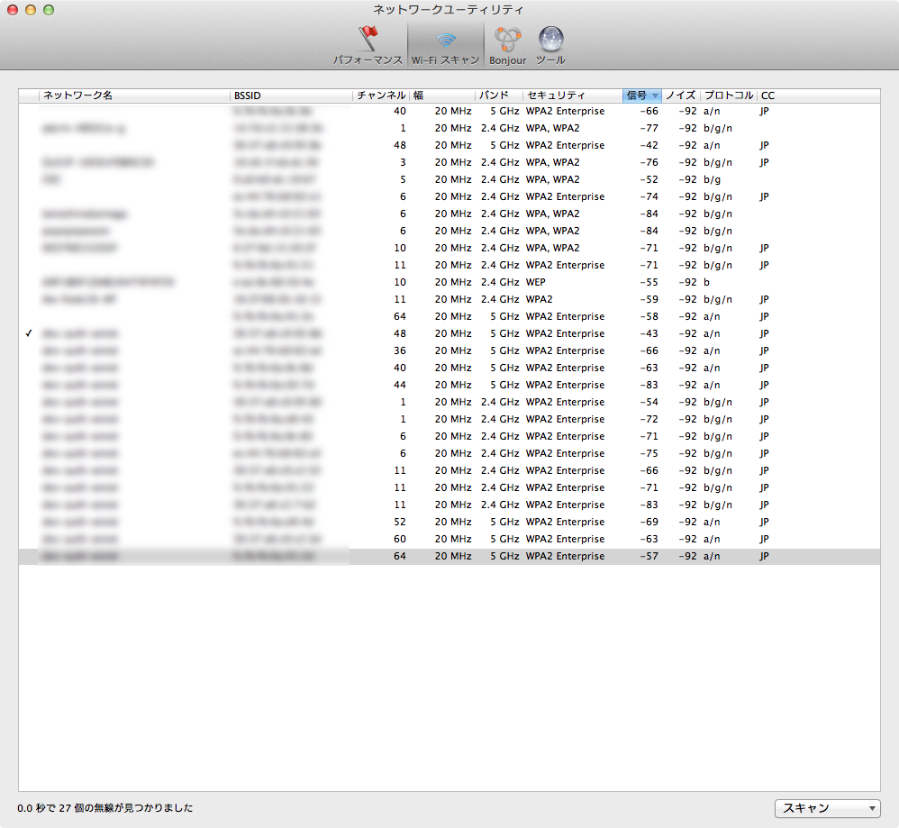This screenshot has height=828, width=899.
Task: Click the ツール tools icon
Action: pyautogui.click(x=550, y=45)
